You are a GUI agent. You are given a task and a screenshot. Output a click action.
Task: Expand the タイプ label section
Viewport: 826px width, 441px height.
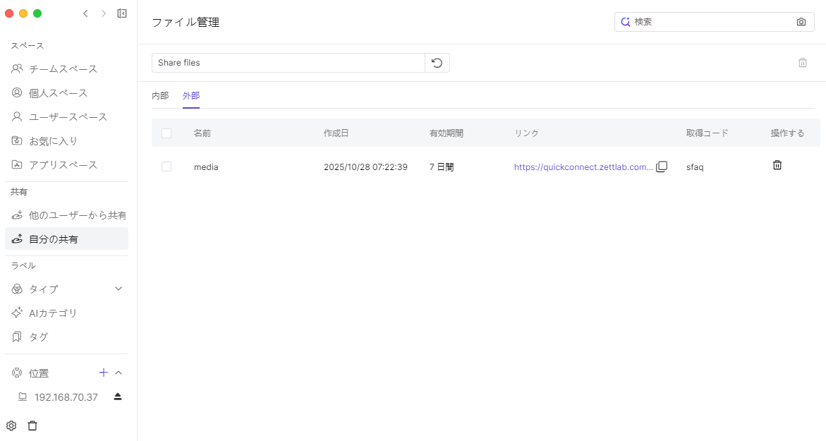[119, 289]
